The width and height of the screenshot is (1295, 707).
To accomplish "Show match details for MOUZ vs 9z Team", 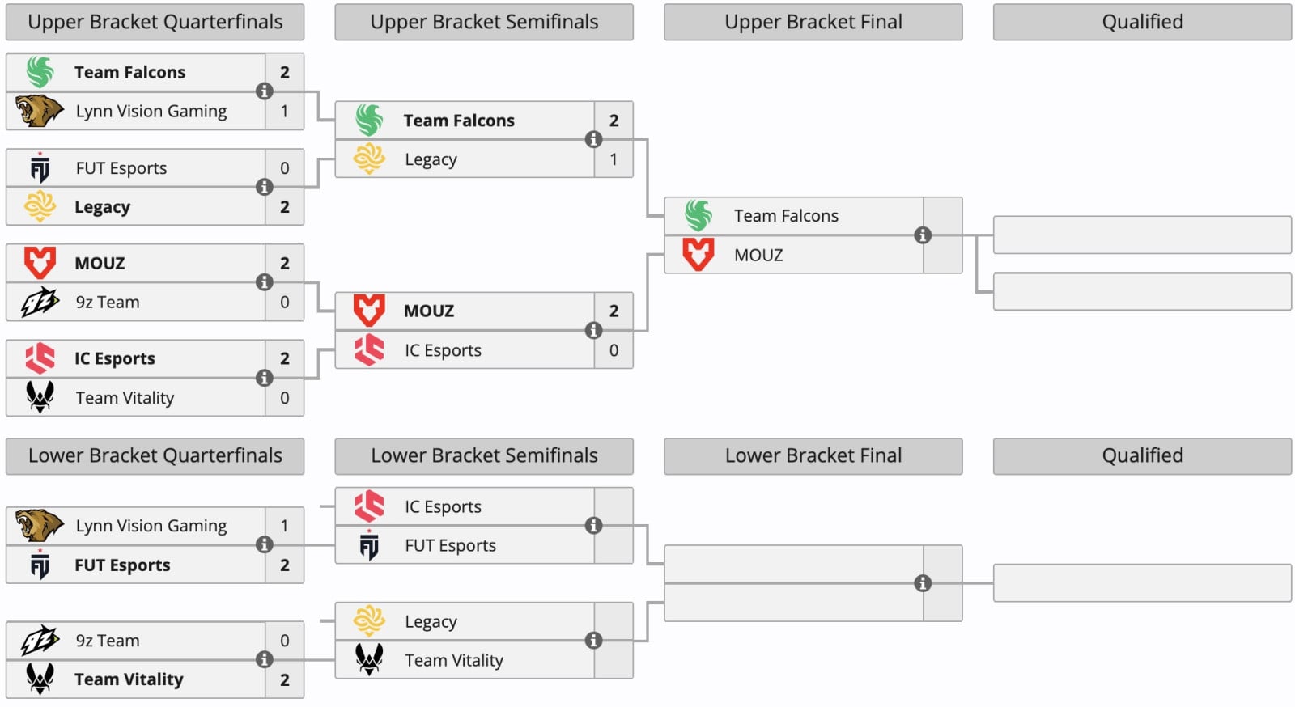I will 264,282.
